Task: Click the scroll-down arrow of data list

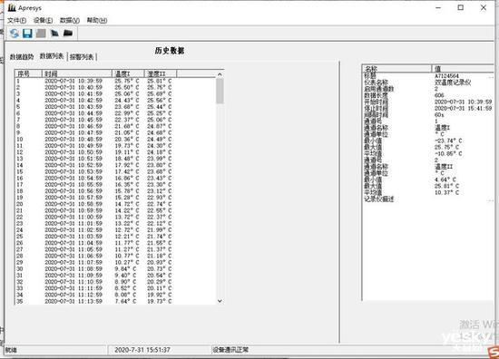Action: [220, 301]
